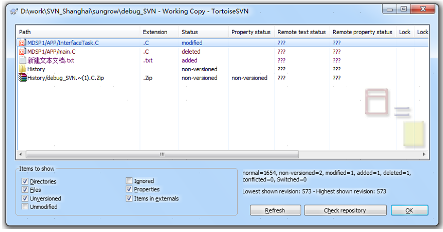Uncheck Items in externals checkbox
The width and height of the screenshot is (443, 232).
pyautogui.click(x=129, y=198)
